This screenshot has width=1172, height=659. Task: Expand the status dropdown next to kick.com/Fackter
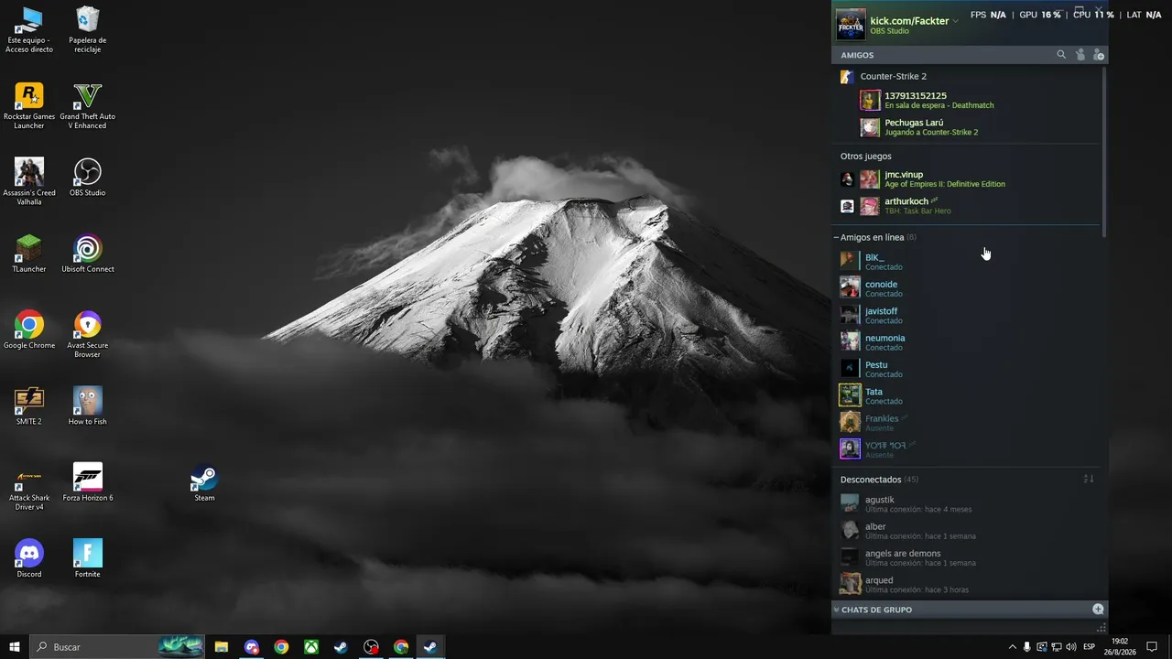point(955,21)
